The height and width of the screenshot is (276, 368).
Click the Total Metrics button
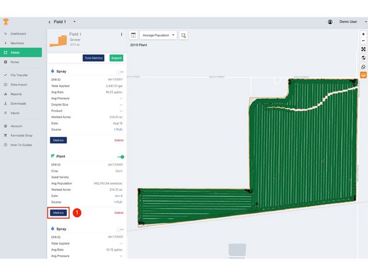pyautogui.click(x=93, y=58)
